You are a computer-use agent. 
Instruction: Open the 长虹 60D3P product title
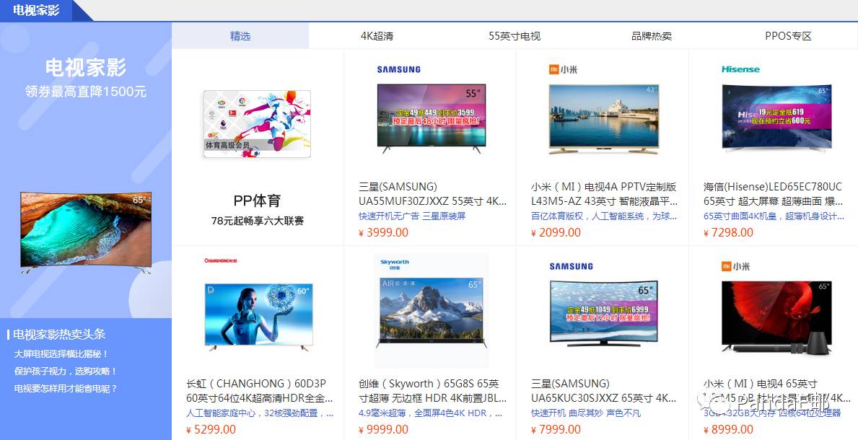(x=259, y=391)
